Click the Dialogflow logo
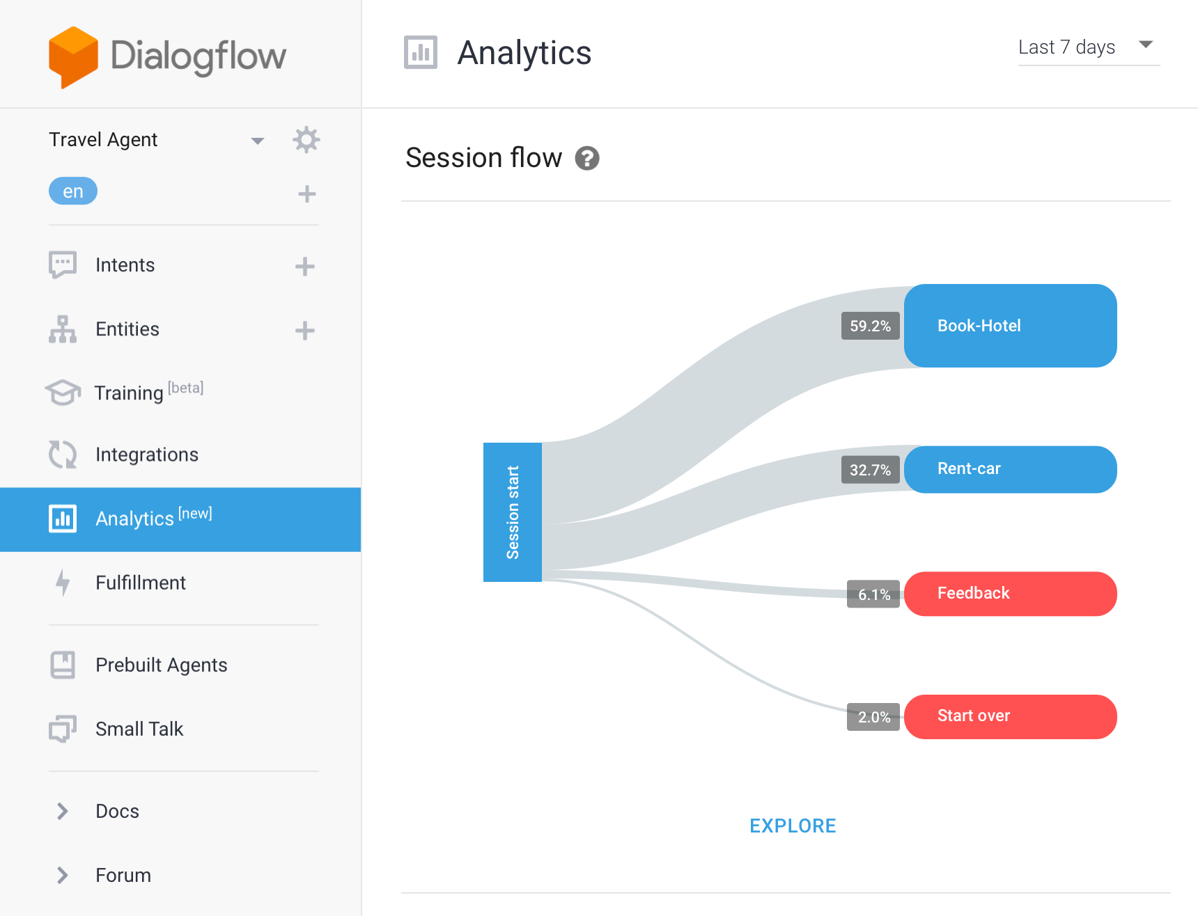 (168, 57)
